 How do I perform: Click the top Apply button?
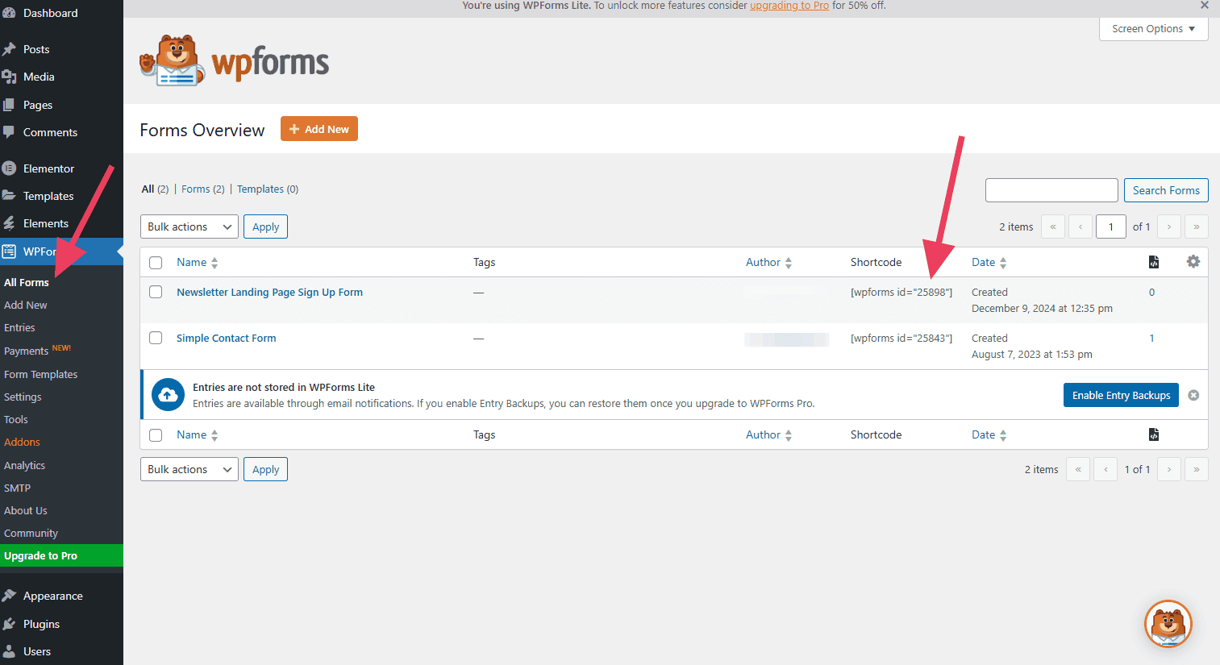pos(265,227)
